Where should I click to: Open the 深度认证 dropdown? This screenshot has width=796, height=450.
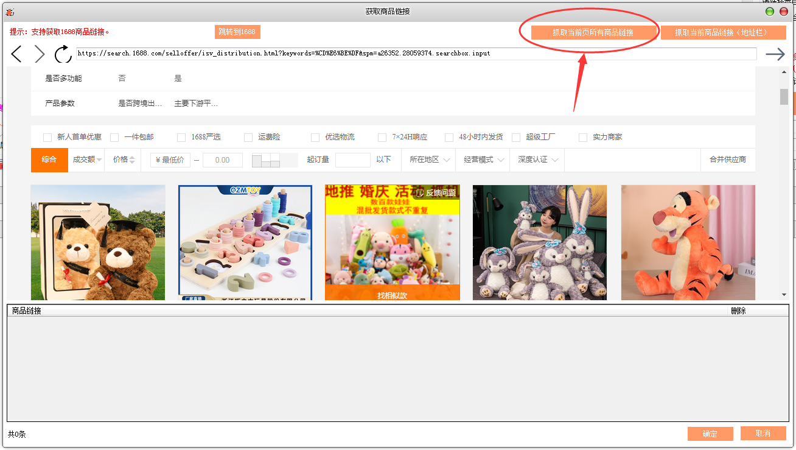(537, 160)
